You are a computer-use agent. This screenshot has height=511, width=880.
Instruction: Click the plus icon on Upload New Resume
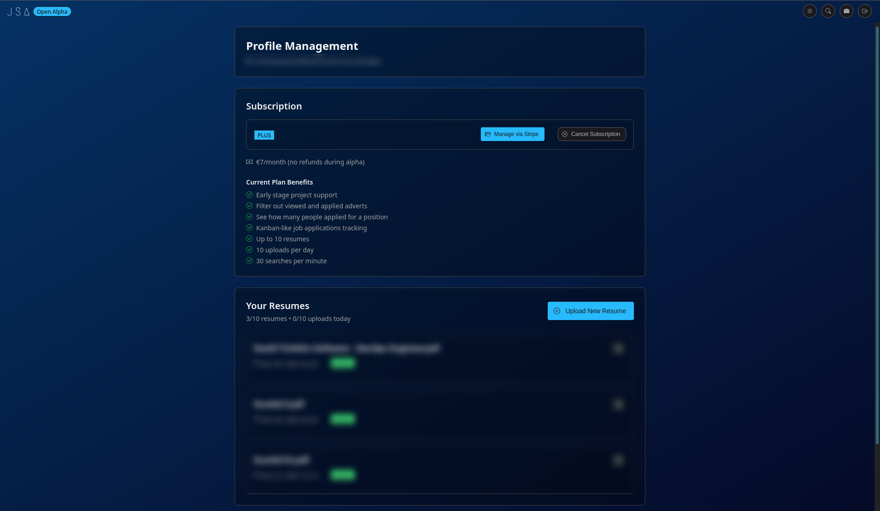[x=556, y=310]
